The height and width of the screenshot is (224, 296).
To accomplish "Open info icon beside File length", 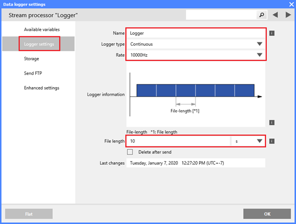I will [x=272, y=141].
